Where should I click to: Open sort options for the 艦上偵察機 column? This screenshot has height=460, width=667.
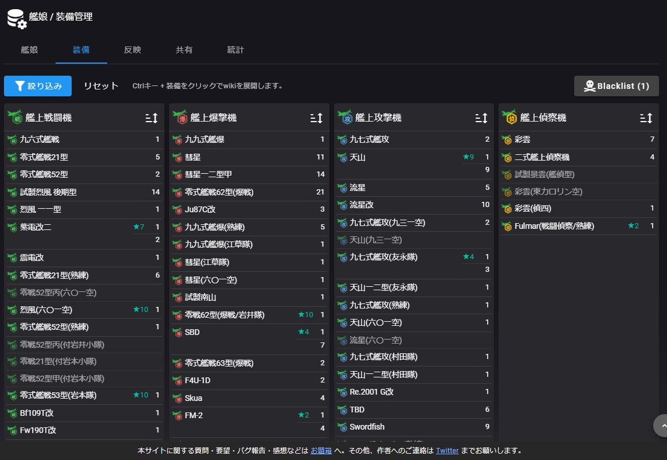pos(646,117)
